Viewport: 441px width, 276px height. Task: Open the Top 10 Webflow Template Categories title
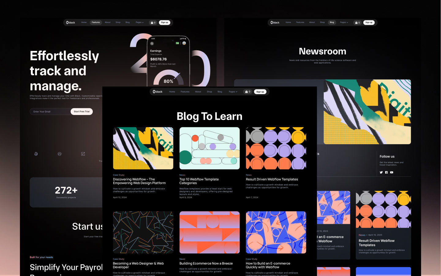click(199, 181)
